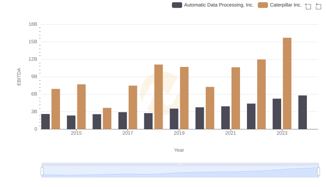
Task: Select the short Caterpillar bar for 2016
Action: [107, 118]
